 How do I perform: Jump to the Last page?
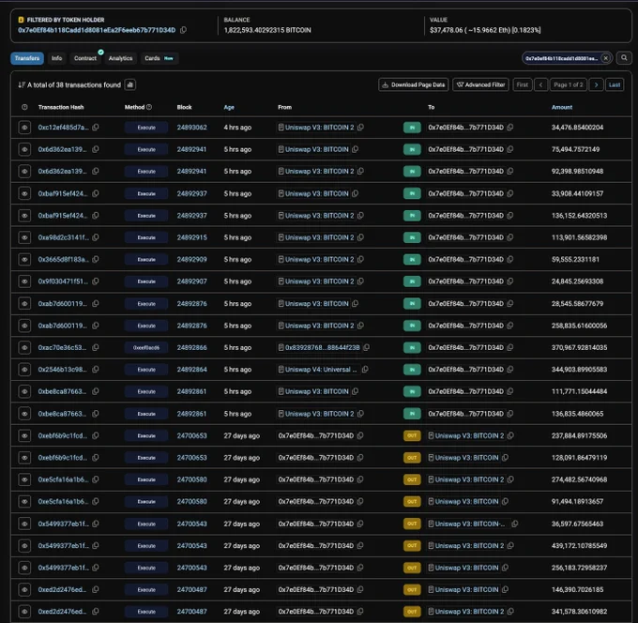615,84
